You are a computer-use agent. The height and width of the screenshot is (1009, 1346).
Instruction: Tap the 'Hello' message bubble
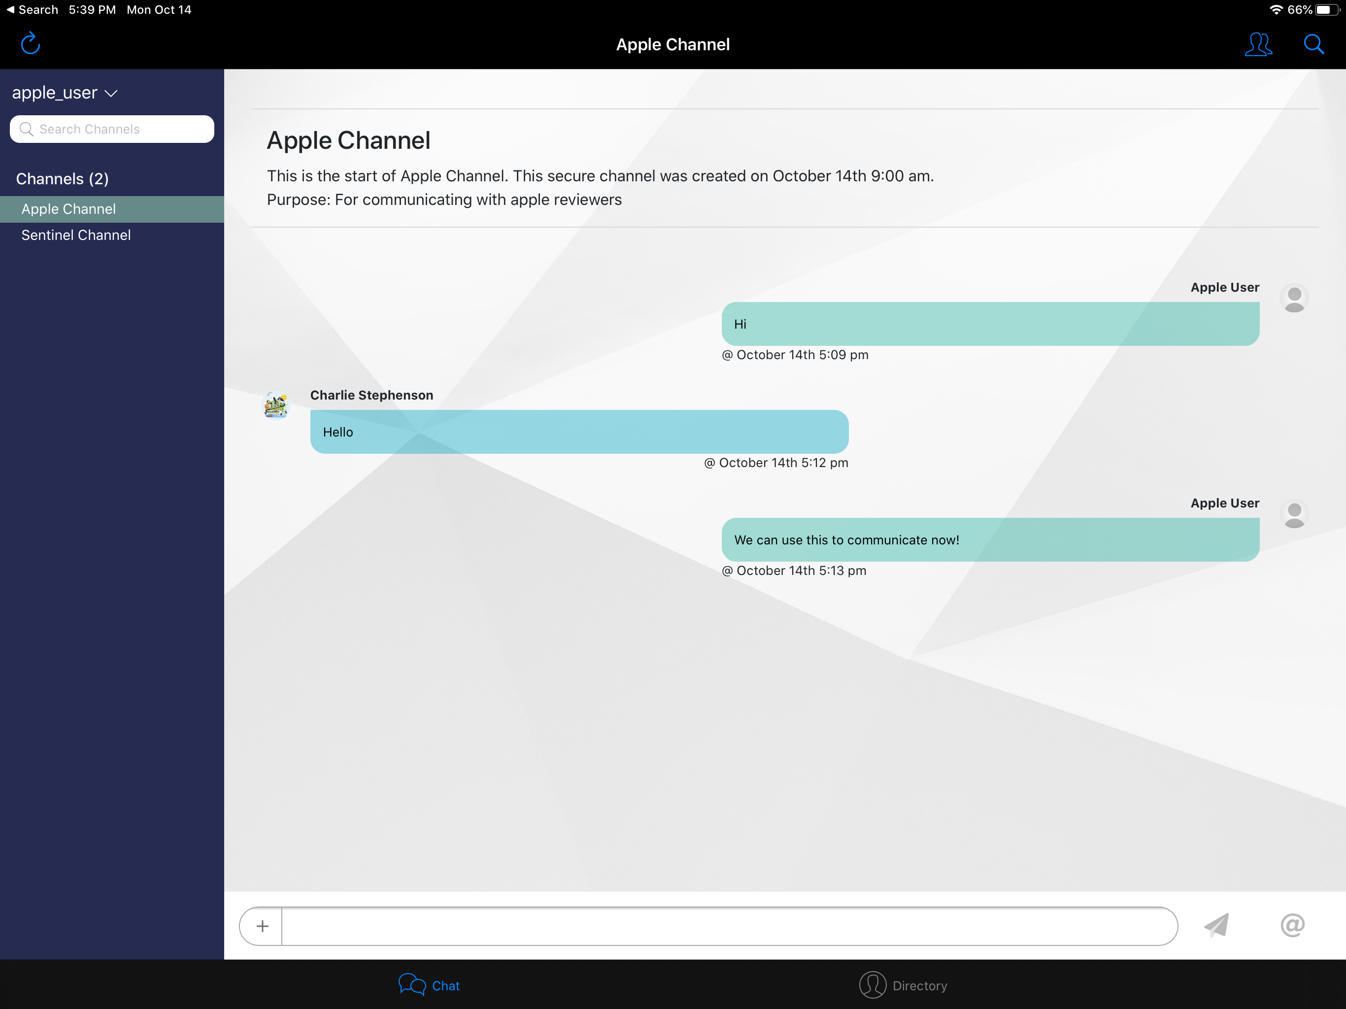click(x=579, y=432)
